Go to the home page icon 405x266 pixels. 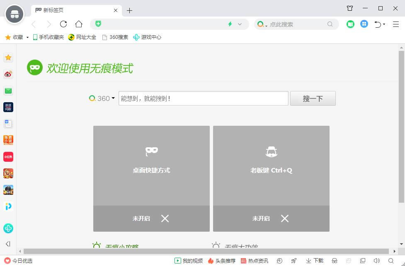tap(79, 24)
